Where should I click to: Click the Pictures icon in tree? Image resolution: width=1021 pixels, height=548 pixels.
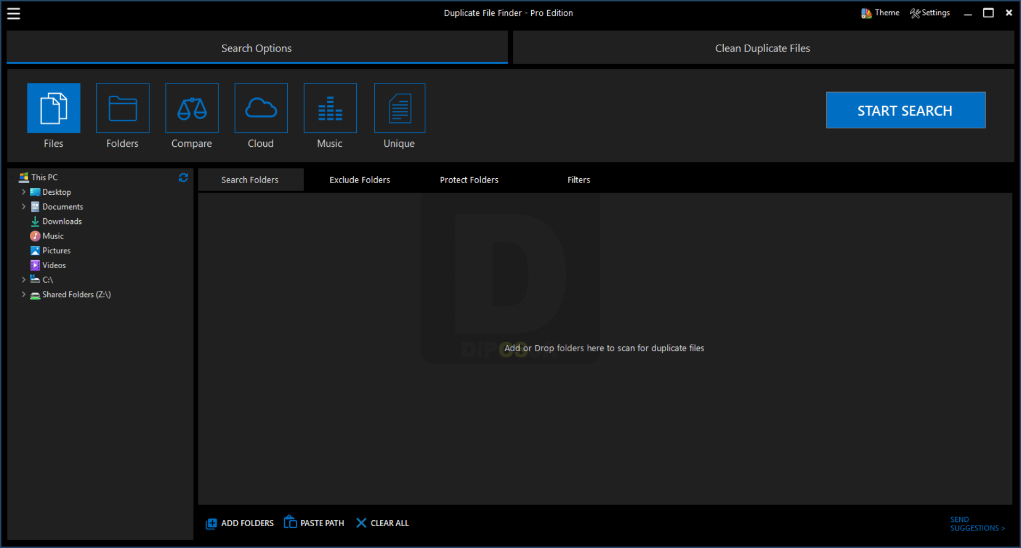35,251
